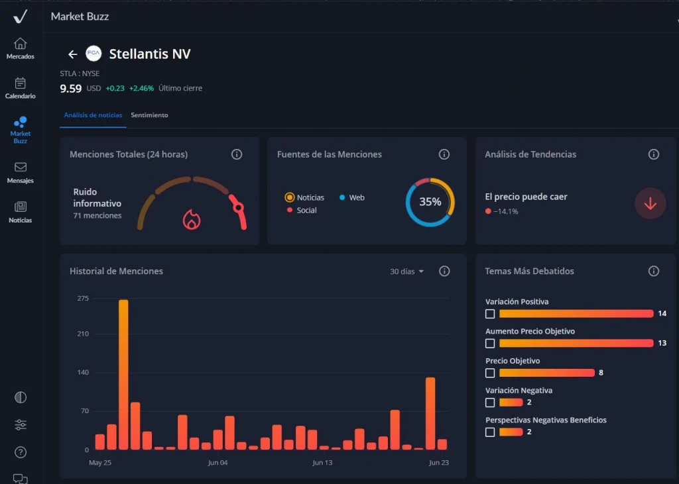Check the Variación Negativa checkbox
This screenshot has height=484, width=679.
click(x=490, y=403)
